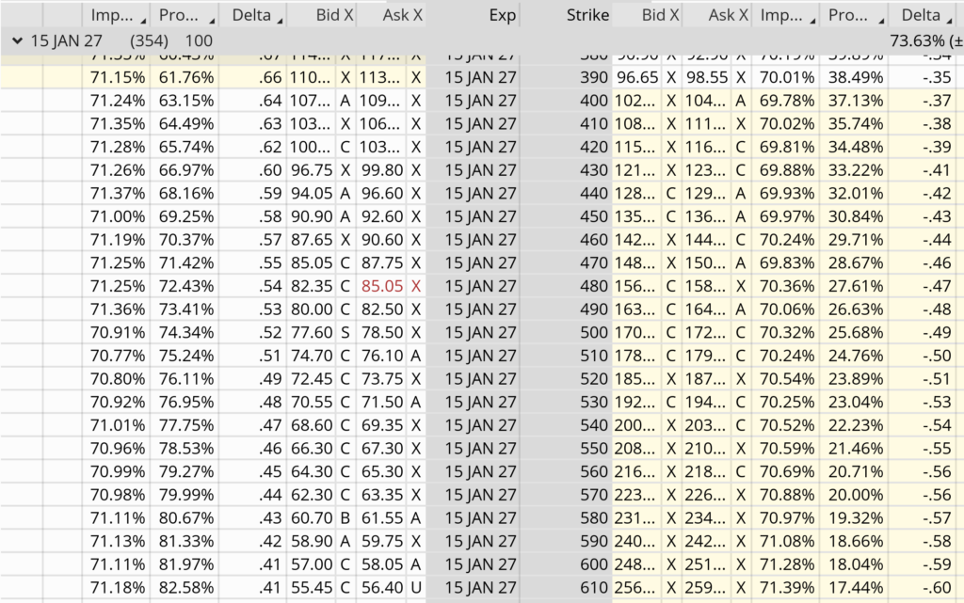Click call bid 77.60 with S exchange
The width and height of the screenshot is (964, 603).
(314, 331)
